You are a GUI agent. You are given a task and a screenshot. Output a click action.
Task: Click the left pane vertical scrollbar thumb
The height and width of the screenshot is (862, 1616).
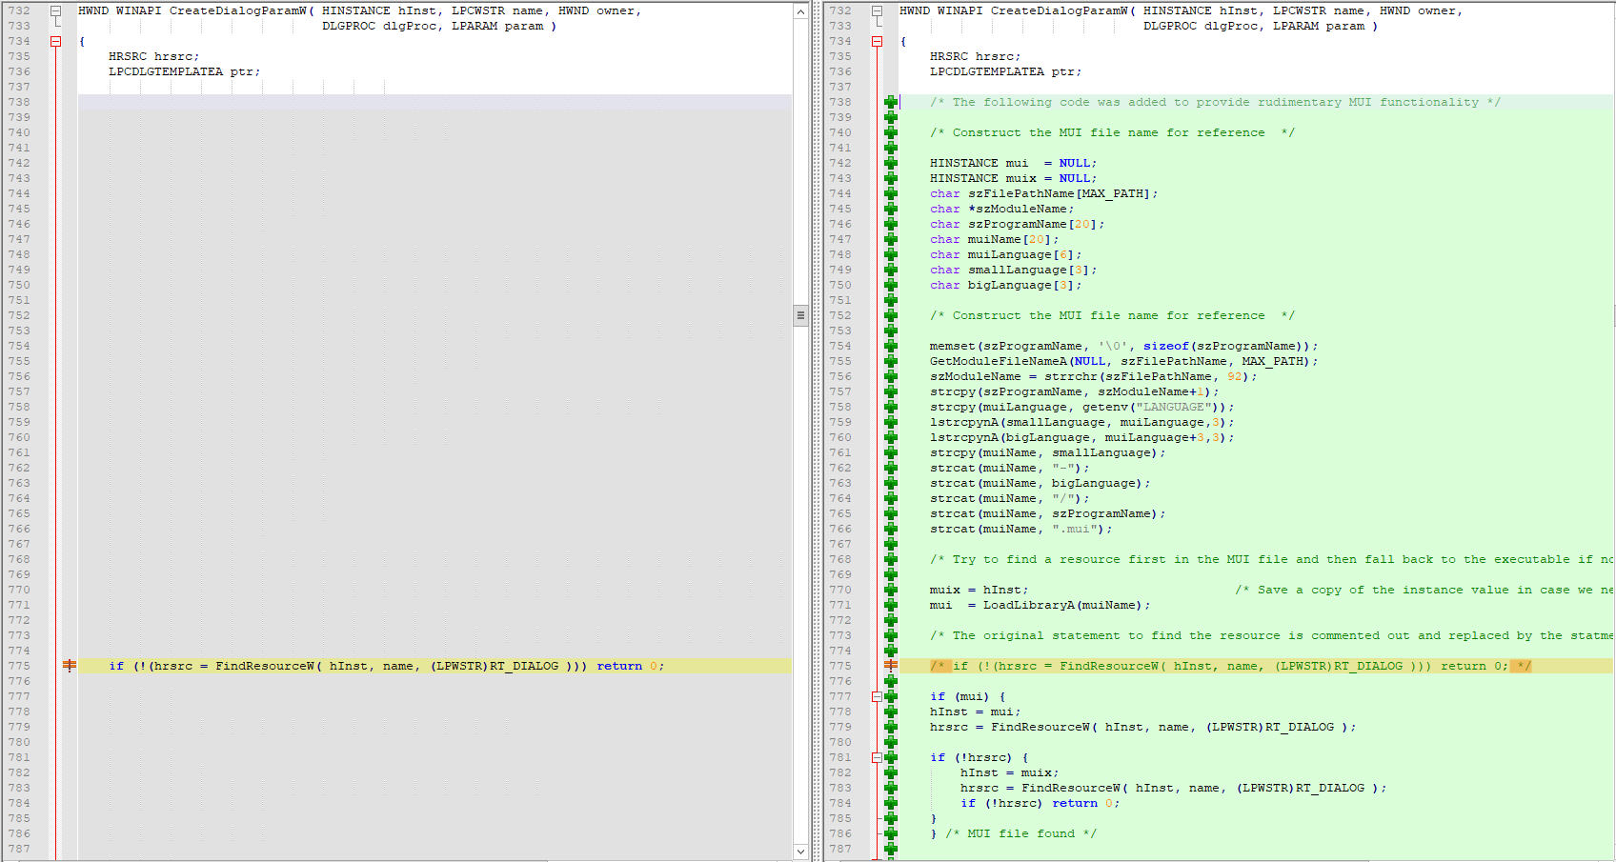point(800,315)
